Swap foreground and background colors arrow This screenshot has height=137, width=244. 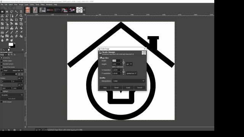14,43
